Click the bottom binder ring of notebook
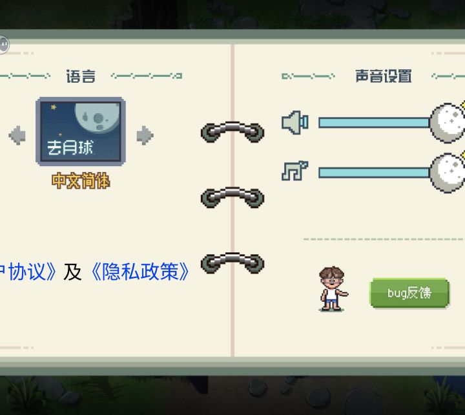 (232, 263)
